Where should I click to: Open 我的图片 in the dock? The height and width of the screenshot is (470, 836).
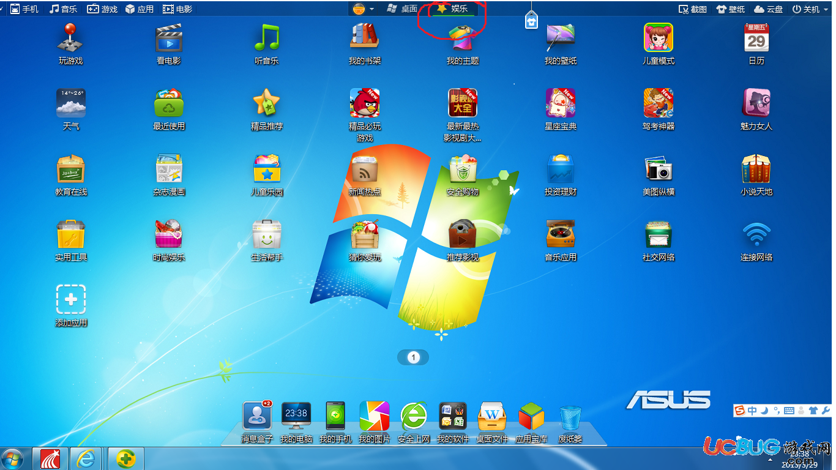tap(375, 416)
